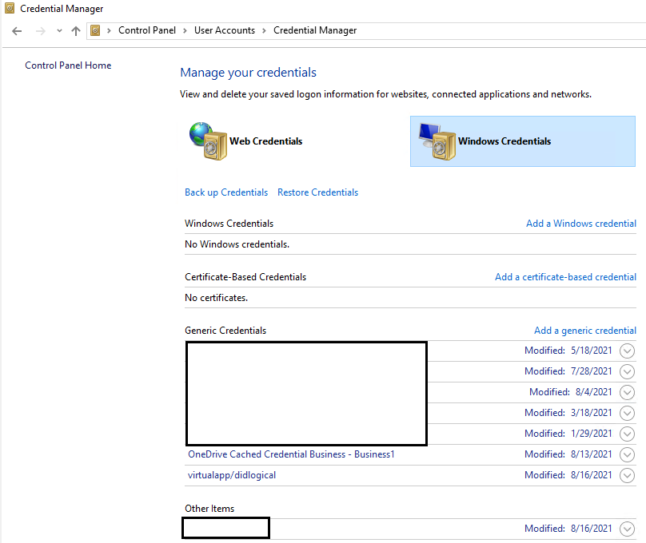Click Add a generic credential
Image resolution: width=646 pixels, height=543 pixels.
584,330
